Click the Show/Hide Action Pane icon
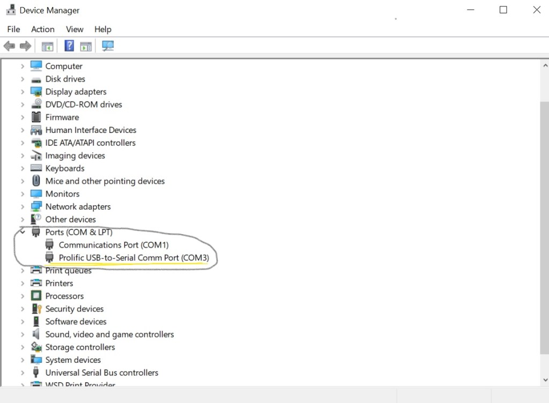549x403 pixels. [86, 46]
